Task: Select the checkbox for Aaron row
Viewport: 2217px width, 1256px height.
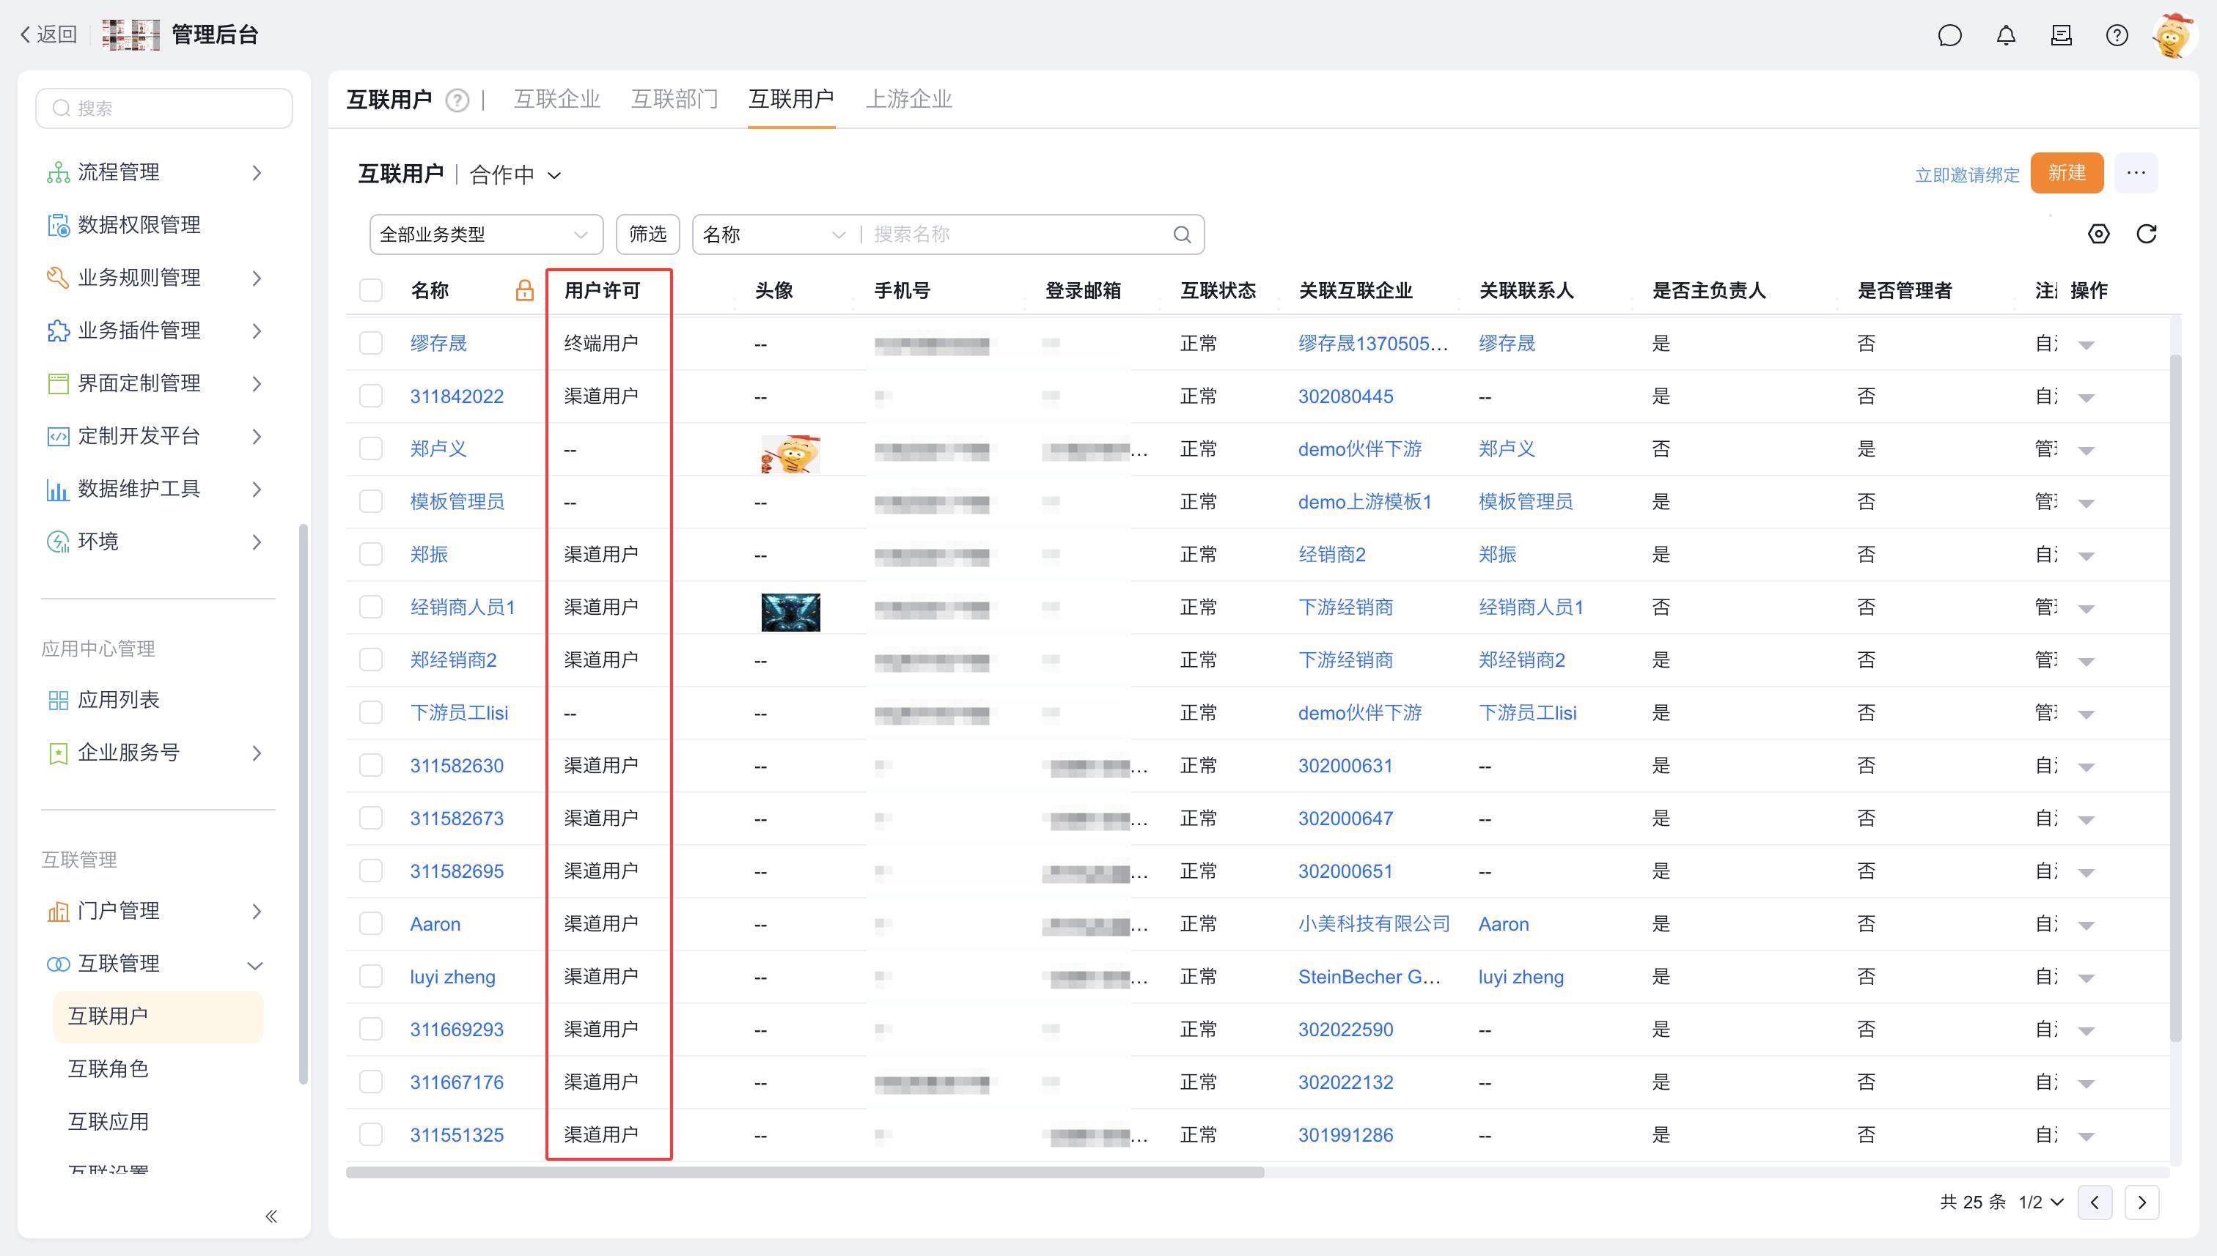Action: tap(371, 924)
